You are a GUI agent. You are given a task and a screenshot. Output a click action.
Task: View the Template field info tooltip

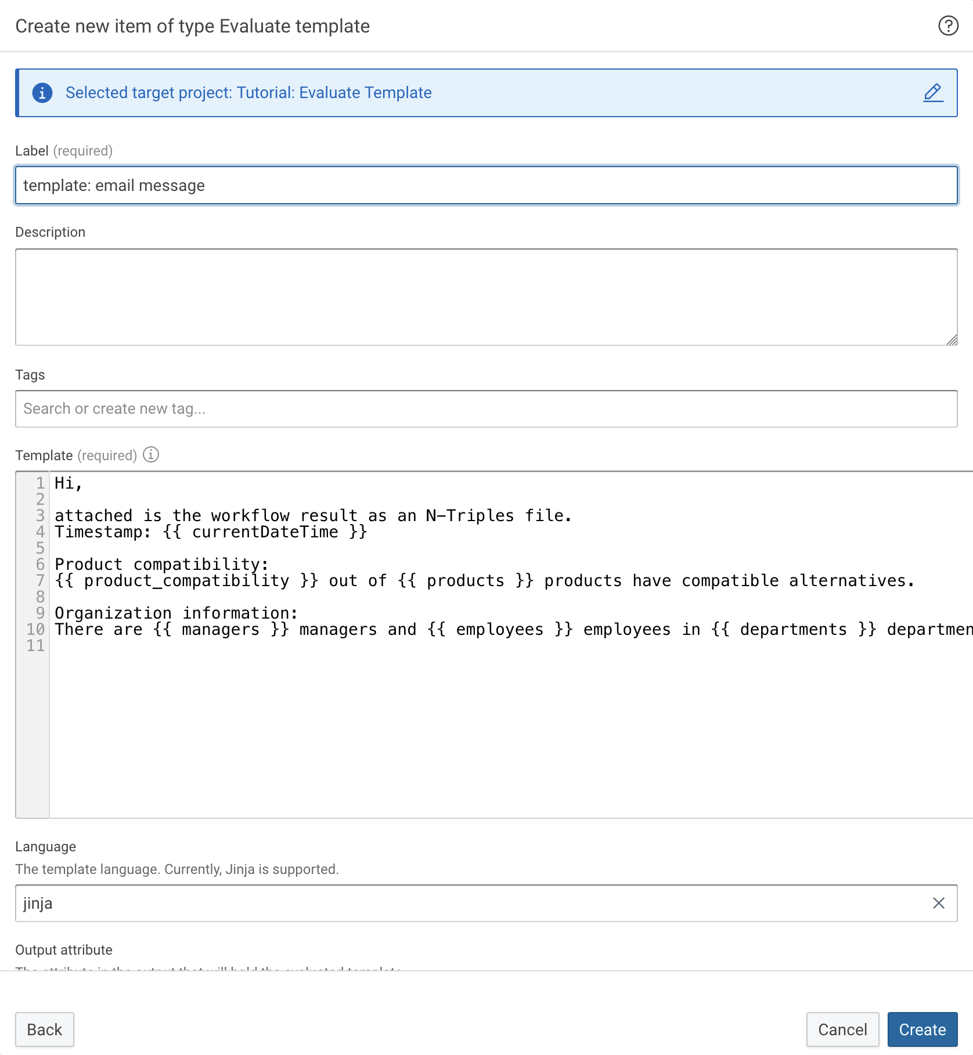pyautogui.click(x=151, y=455)
